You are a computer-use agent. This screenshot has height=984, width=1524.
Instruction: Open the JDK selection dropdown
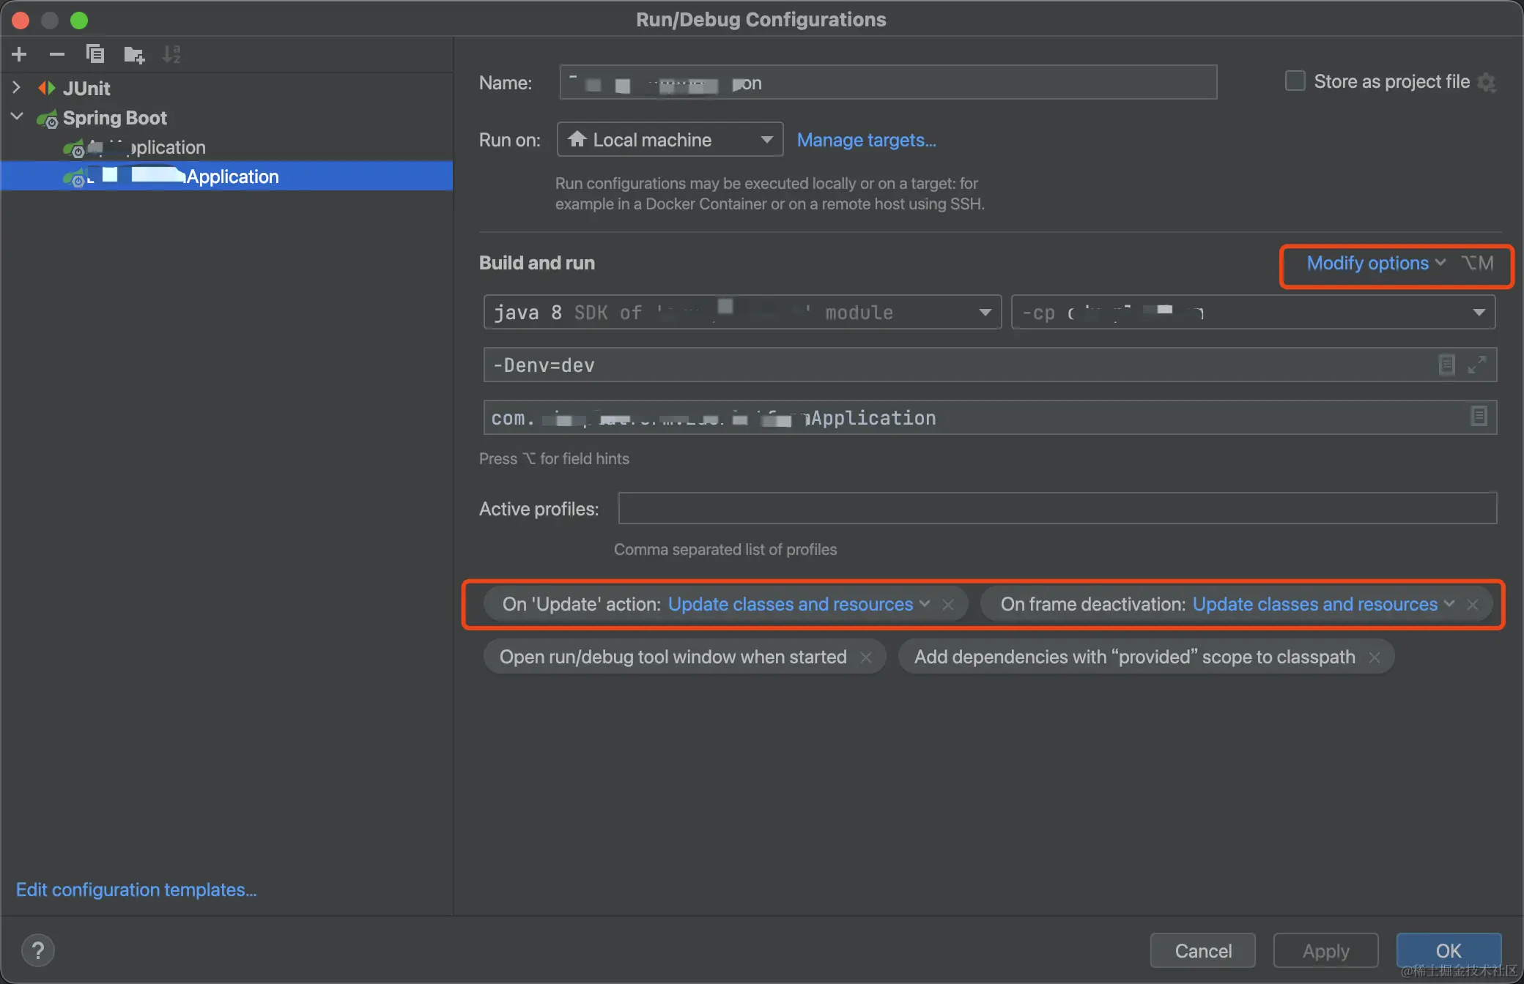(x=984, y=312)
